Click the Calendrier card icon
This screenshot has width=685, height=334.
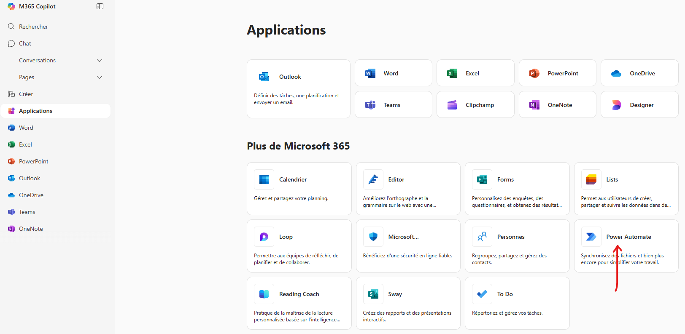(264, 179)
